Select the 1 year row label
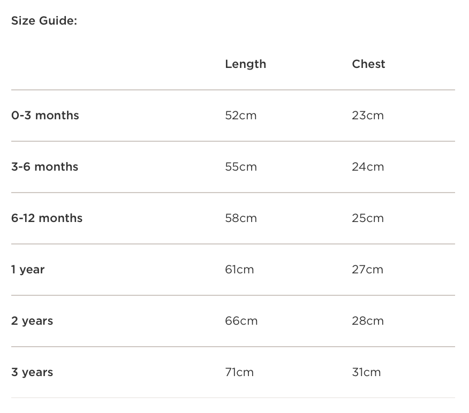The width and height of the screenshot is (469, 413). [28, 270]
